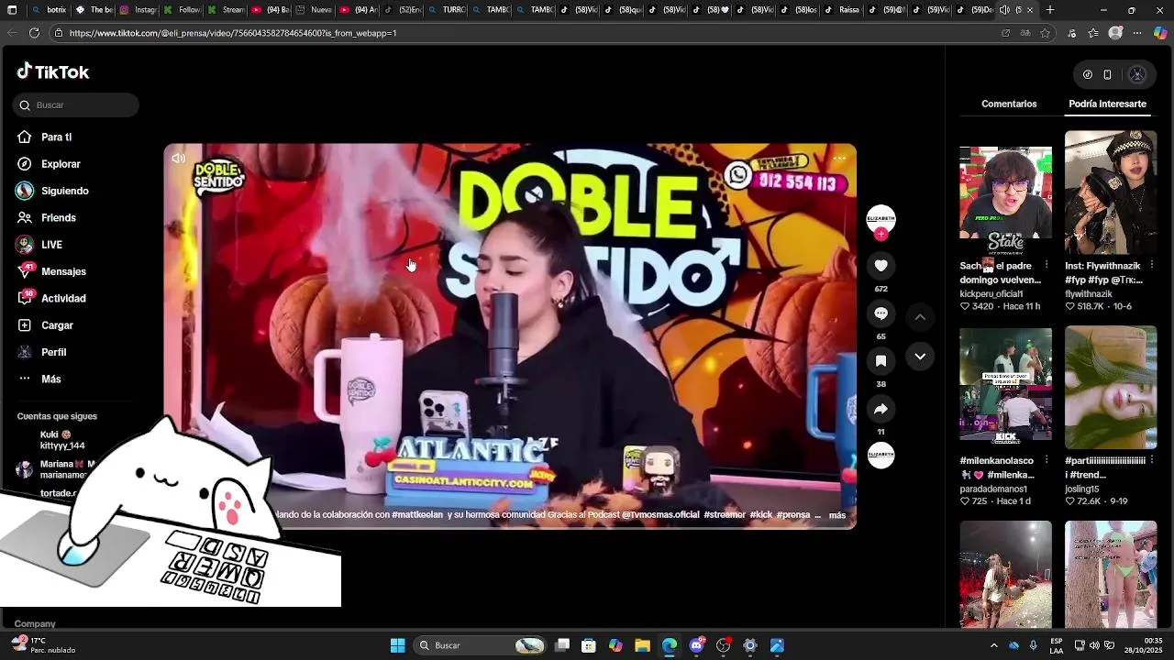Open the ELIZABETH creator avatar
This screenshot has width=1174, height=660.
tap(880, 218)
